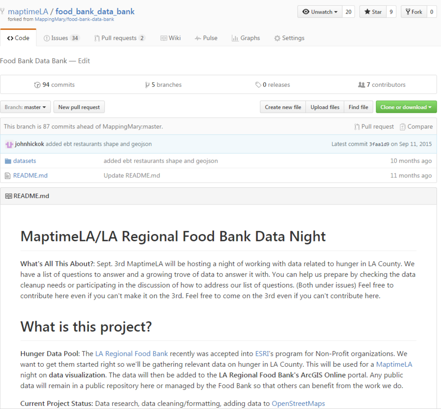
Task: Go to the Wiki tab
Action: (x=170, y=38)
